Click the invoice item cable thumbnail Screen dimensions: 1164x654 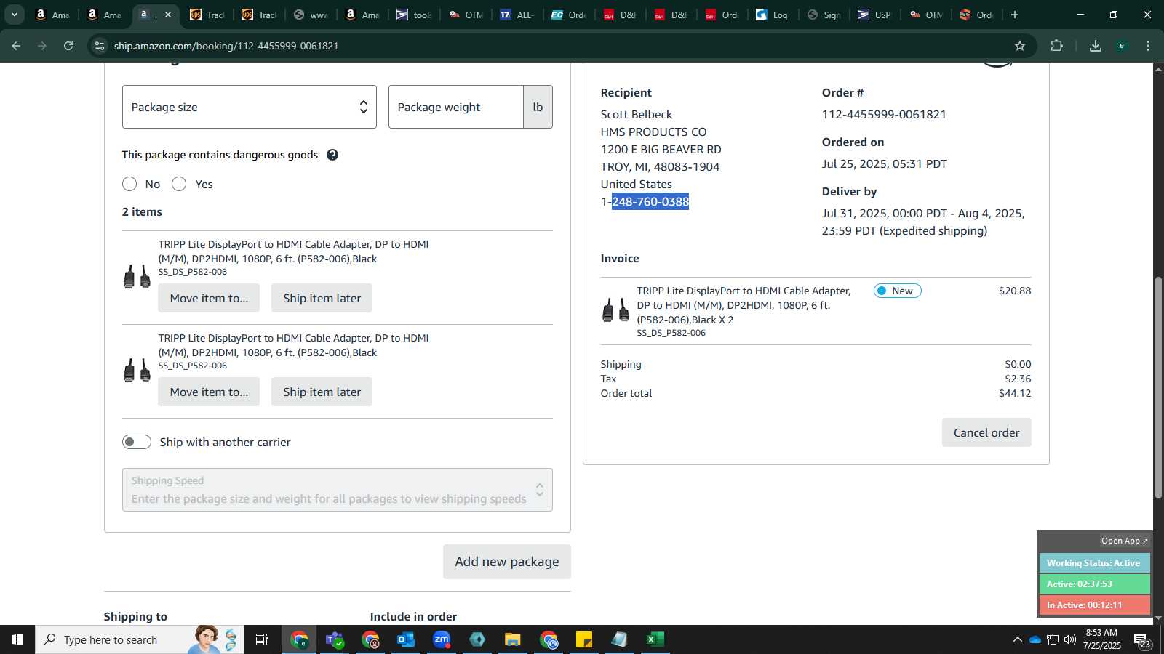(615, 310)
